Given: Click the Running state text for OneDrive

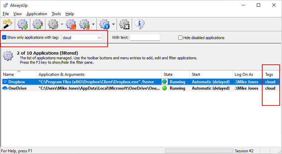Looking at the screenshot, I should coord(177,88).
